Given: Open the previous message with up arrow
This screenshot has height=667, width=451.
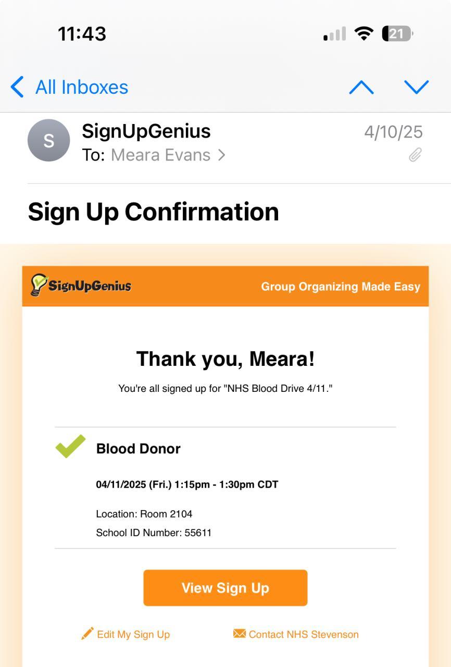Looking at the screenshot, I should point(361,87).
